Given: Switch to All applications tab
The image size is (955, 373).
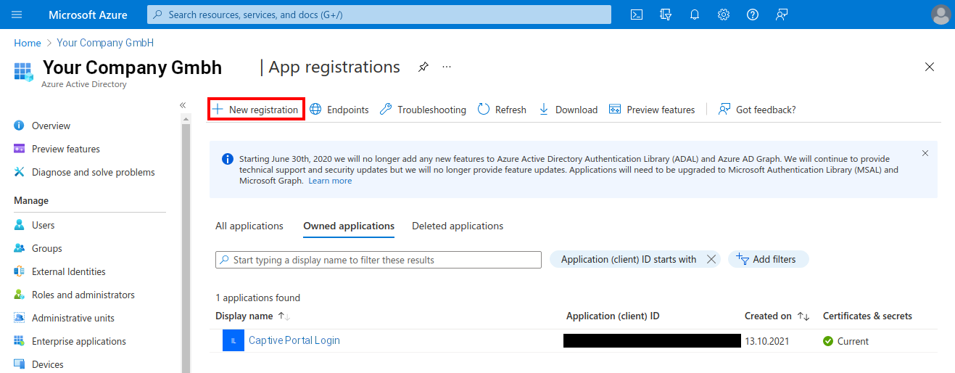Looking at the screenshot, I should (x=249, y=226).
